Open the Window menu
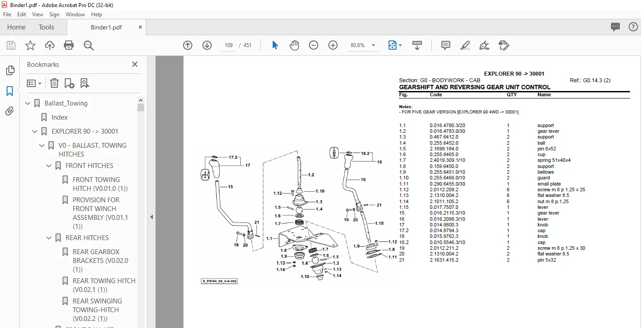The height and width of the screenshot is (328, 641). (x=75, y=15)
